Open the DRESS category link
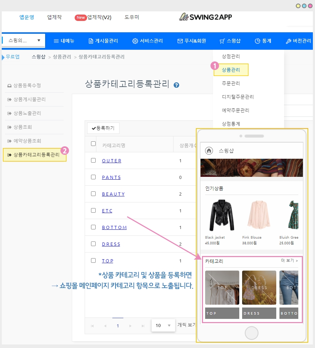The image size is (315, 348). tap(111, 244)
